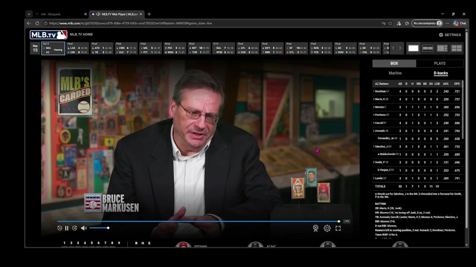This screenshot has height=267, width=476.
Task: Go to MLB.TV HOME
Action: [x=81, y=34]
